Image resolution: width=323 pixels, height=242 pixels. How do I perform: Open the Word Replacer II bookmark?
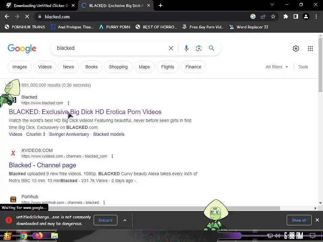pos(249,27)
